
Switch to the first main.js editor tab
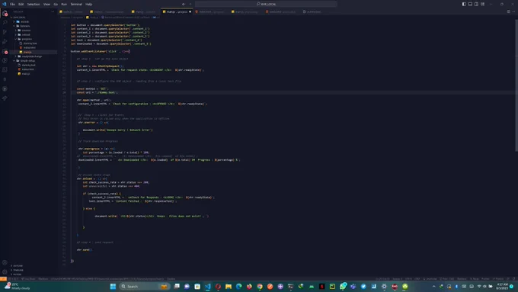[72, 11]
